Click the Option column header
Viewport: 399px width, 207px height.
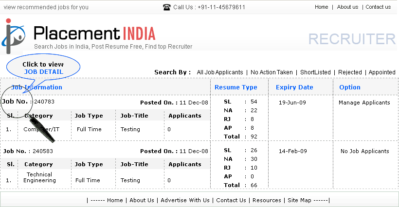tap(350, 87)
